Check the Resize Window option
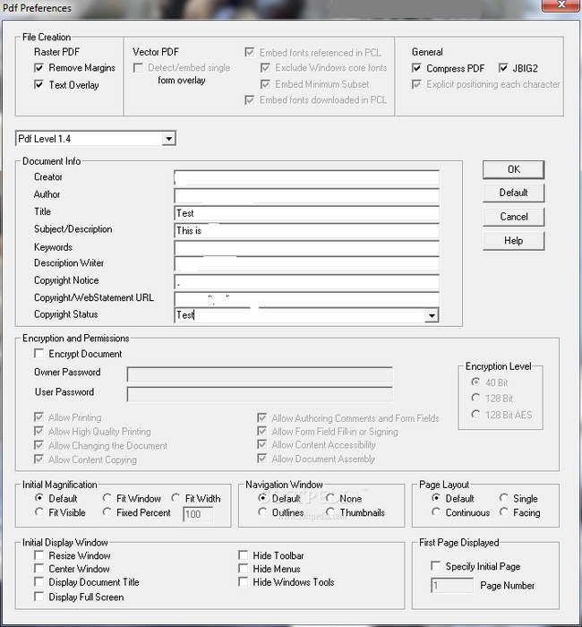Viewport: 582px width, 627px height. [x=39, y=555]
